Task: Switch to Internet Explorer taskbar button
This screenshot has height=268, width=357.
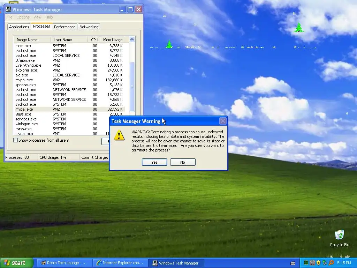Action: [120, 263]
